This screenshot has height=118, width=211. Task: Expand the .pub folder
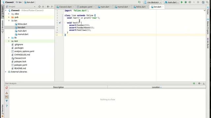click(9, 17)
